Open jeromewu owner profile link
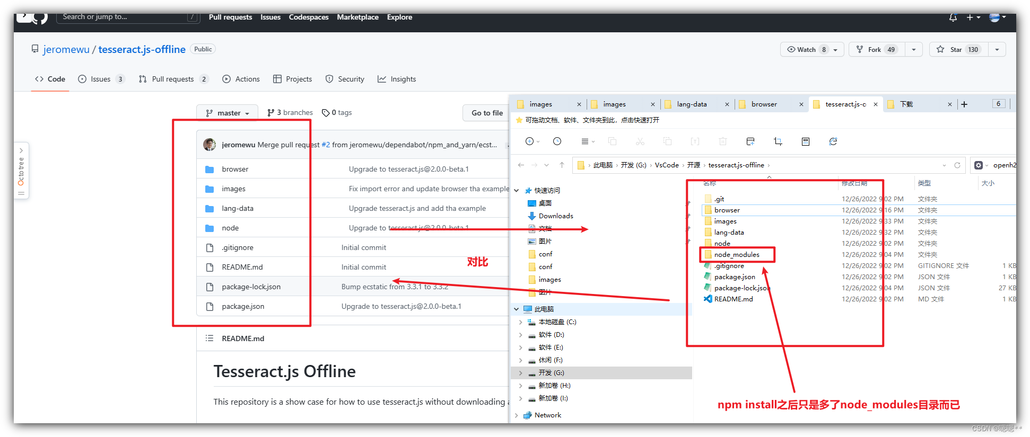This screenshot has width=1030, height=437. pyautogui.click(x=66, y=49)
